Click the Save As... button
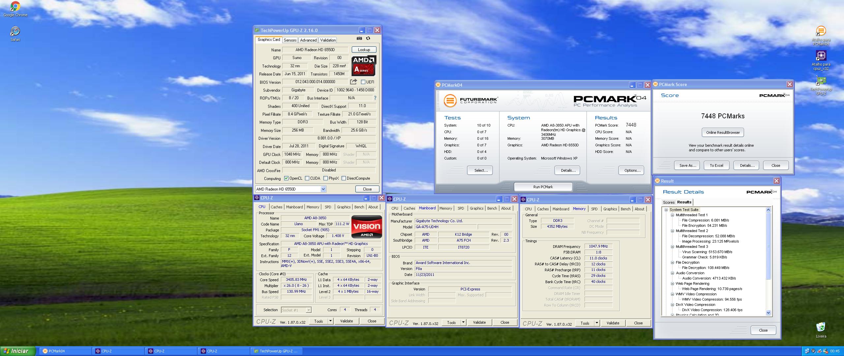 click(x=687, y=165)
